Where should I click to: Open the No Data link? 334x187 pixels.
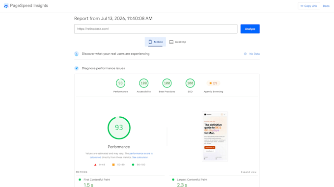click(x=254, y=54)
